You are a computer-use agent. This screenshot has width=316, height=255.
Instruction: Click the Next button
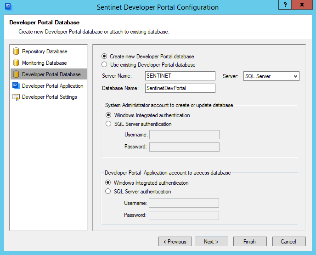click(x=211, y=242)
